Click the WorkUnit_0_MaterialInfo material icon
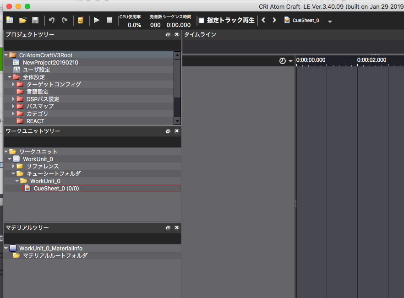The width and height of the screenshot is (404, 298). coord(13,248)
